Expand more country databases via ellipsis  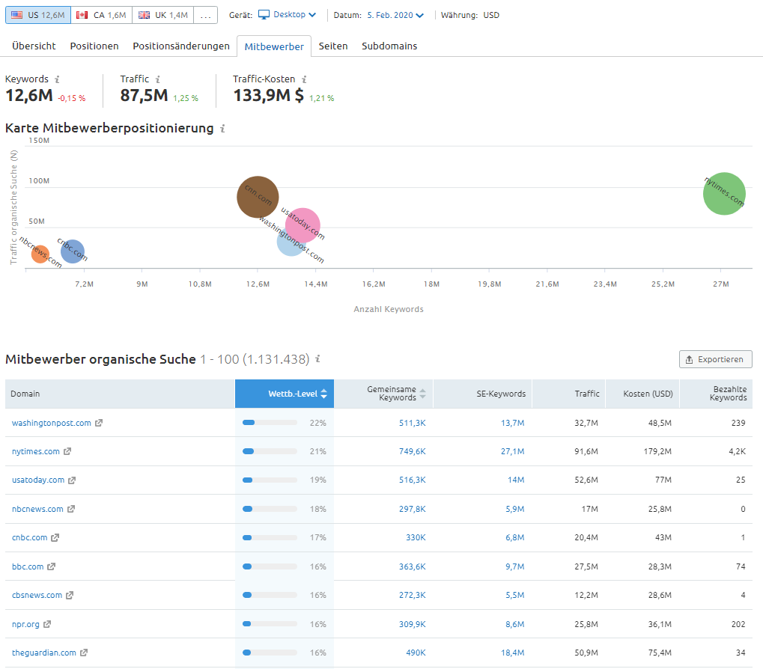pos(205,15)
